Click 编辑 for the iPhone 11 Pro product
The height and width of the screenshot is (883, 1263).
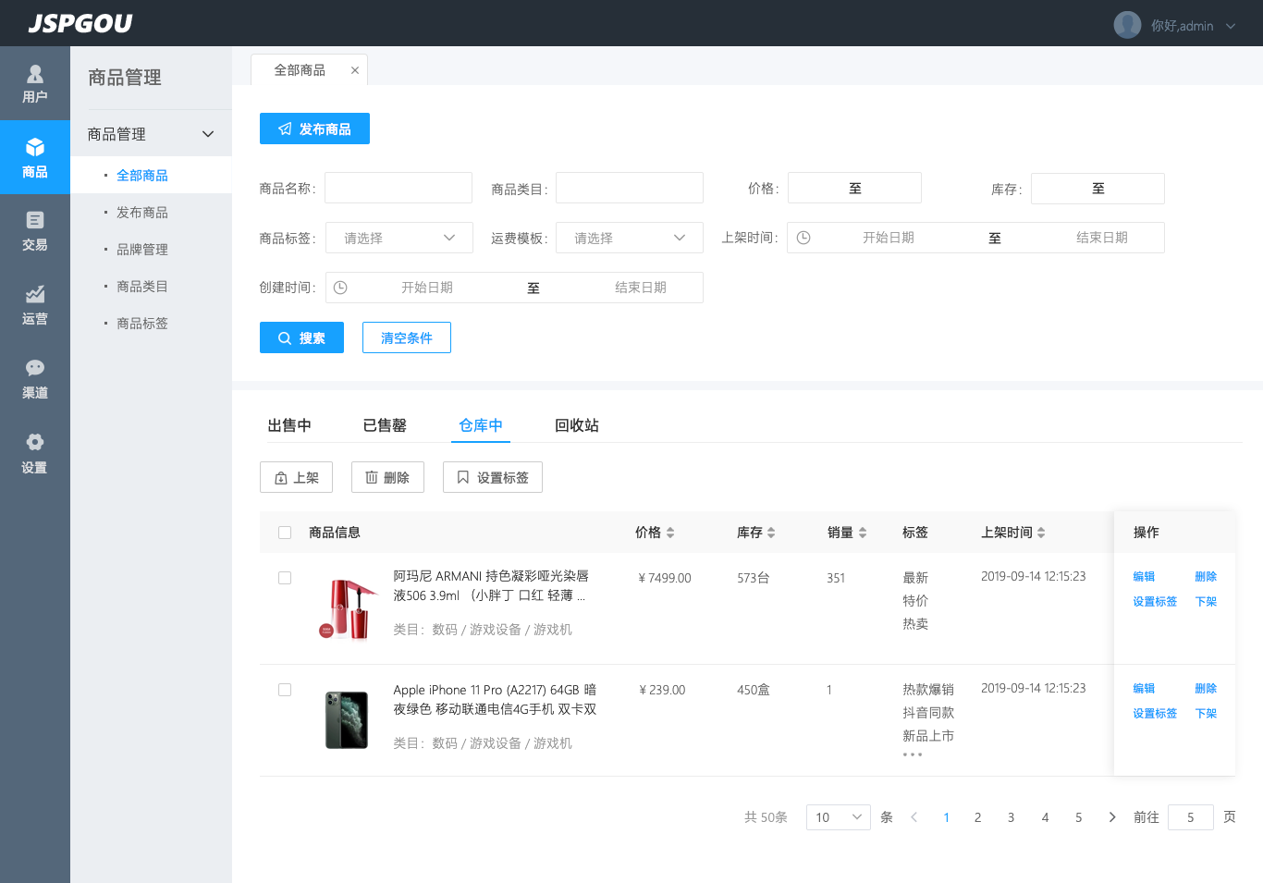click(x=1143, y=688)
